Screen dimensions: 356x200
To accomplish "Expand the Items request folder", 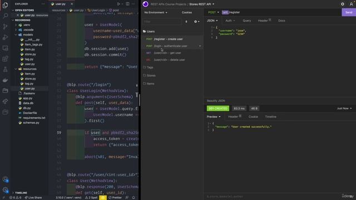I will pyautogui.click(x=149, y=84).
